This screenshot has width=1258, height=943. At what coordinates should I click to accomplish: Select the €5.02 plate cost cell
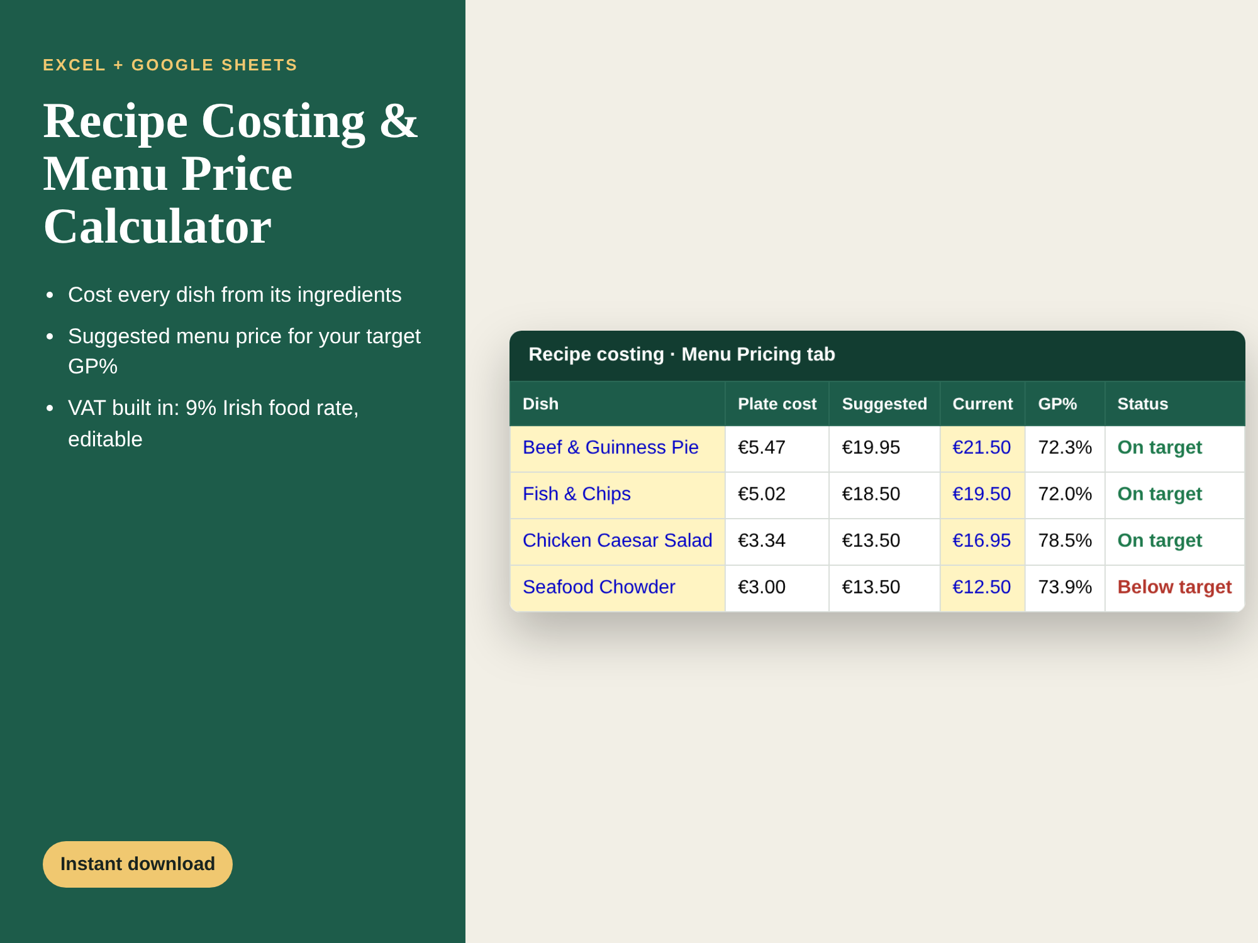pos(777,495)
